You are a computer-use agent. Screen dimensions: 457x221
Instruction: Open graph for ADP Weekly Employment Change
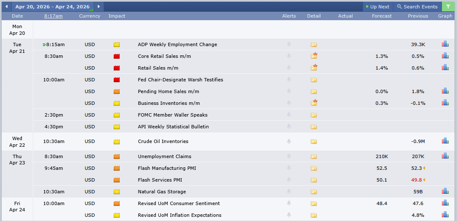click(x=445, y=44)
